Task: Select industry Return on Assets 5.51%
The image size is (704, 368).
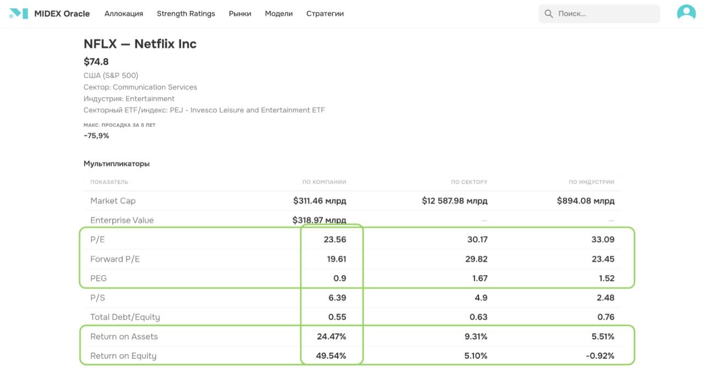Action: [603, 336]
